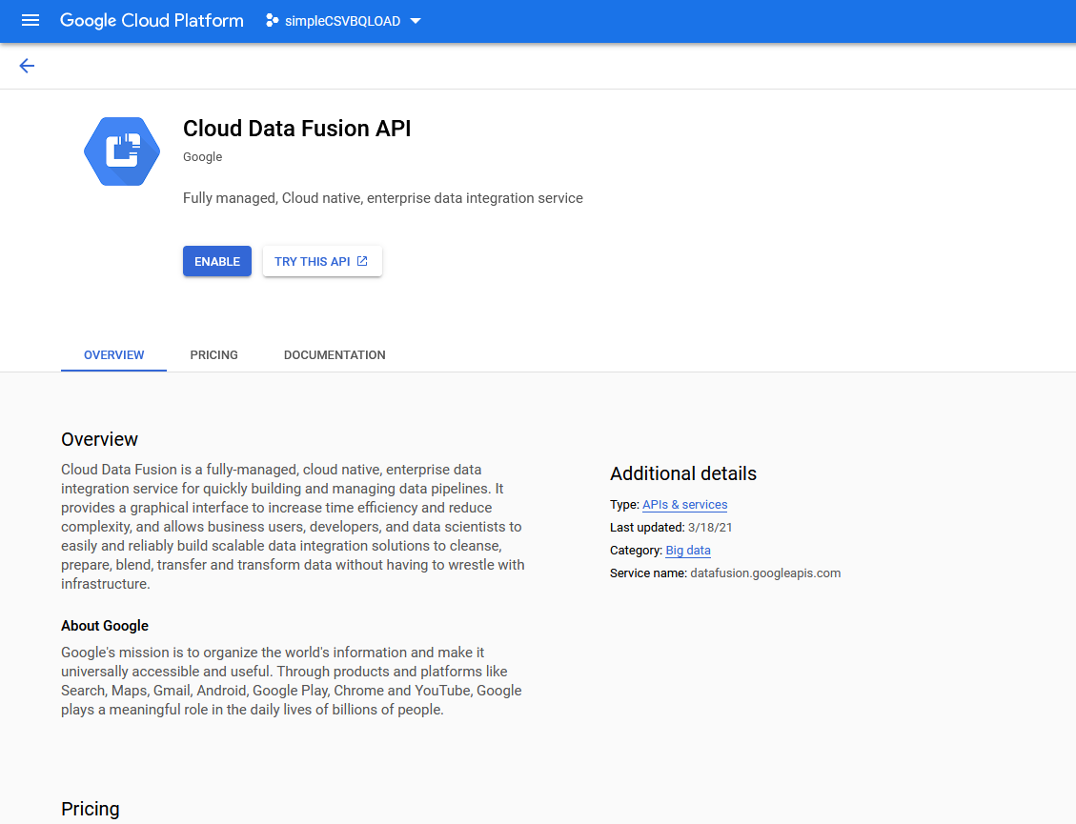Click the Google Cloud Platform title
Screen dimensions: 1076x824
point(152,21)
